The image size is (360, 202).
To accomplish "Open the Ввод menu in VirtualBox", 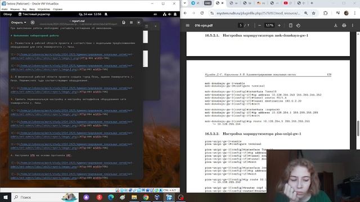I will [32, 9].
